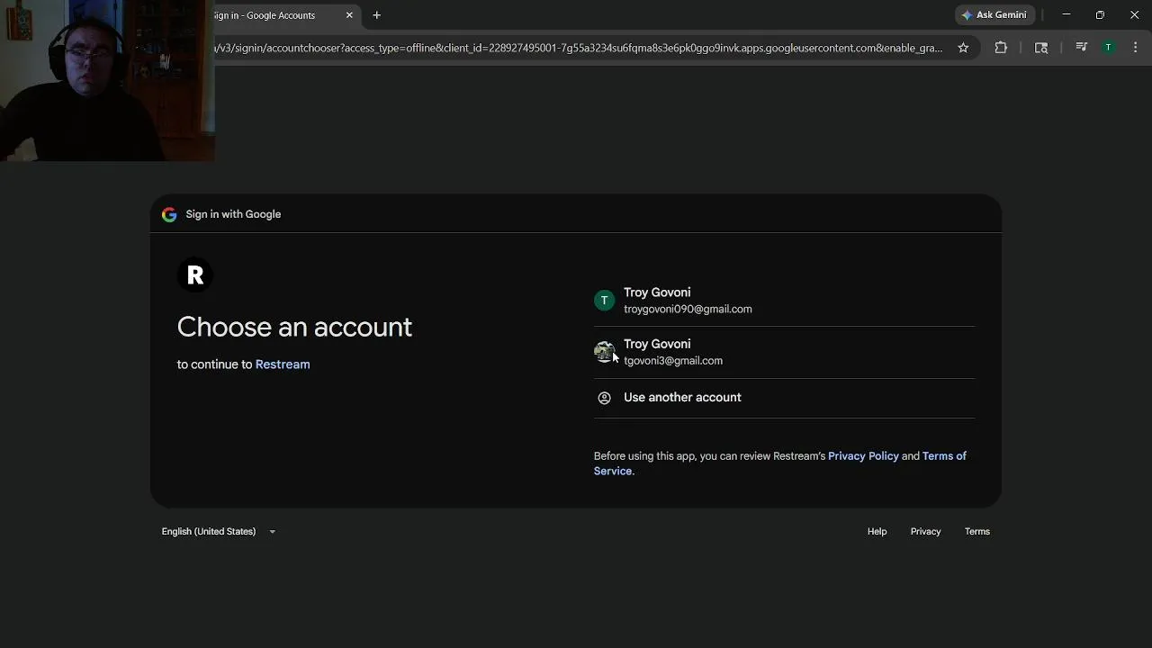
Task: Select Use another account
Action: (x=682, y=398)
